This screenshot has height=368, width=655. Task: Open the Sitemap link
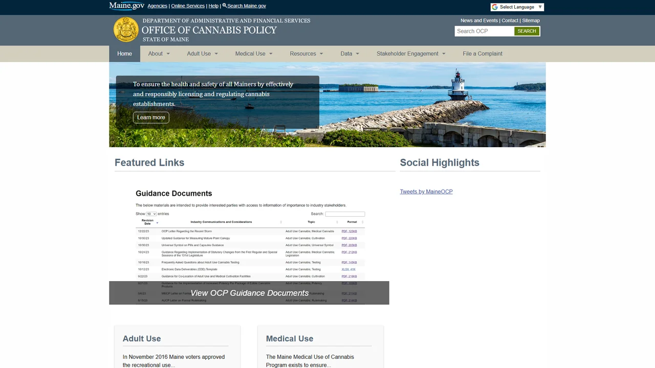531,20
